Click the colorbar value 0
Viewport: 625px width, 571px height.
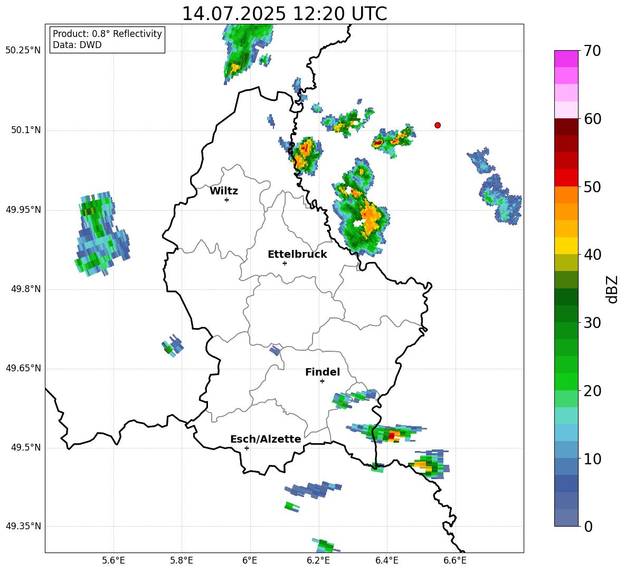(x=589, y=526)
